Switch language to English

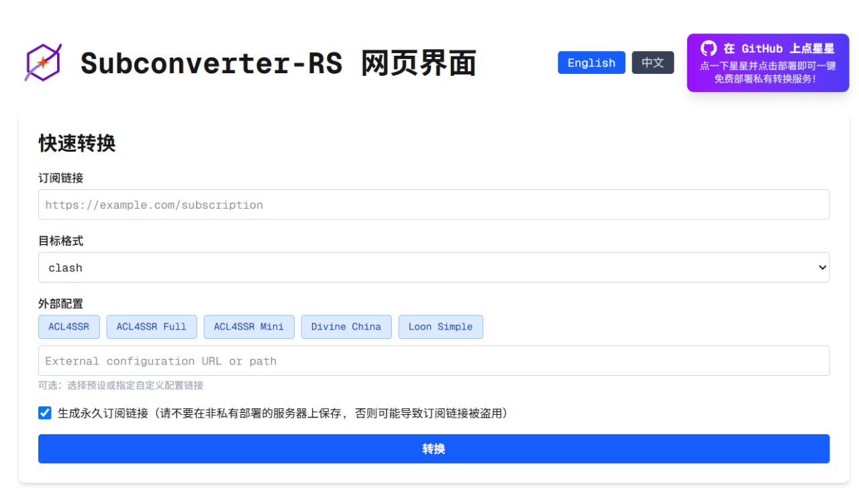591,62
